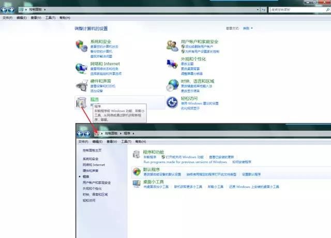
Task: Open the 时钟、语言和区域 globe-and-clock icon
Action: point(172,85)
